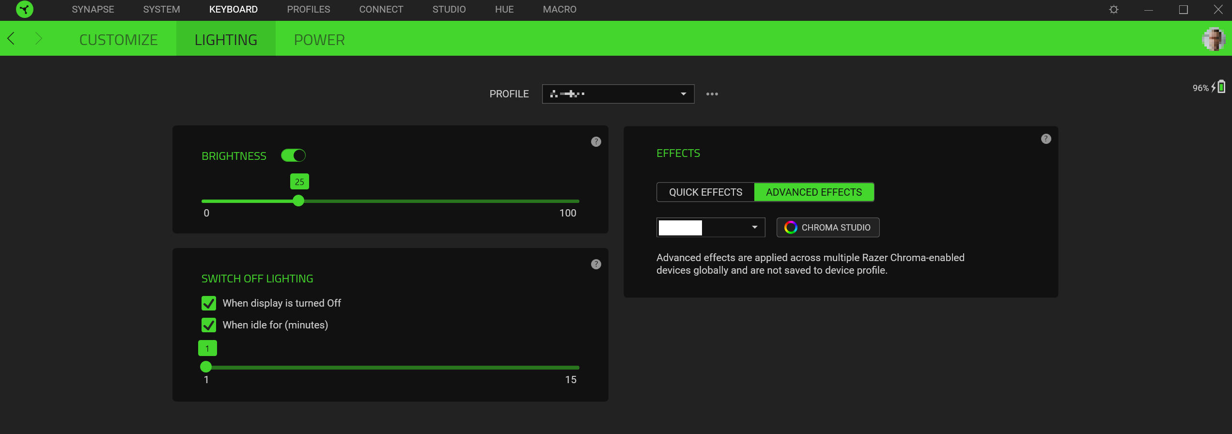This screenshot has height=434, width=1232.
Task: Go back with the left arrow
Action: 11,38
